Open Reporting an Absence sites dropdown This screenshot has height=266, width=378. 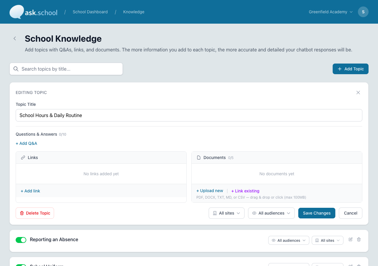click(328, 240)
